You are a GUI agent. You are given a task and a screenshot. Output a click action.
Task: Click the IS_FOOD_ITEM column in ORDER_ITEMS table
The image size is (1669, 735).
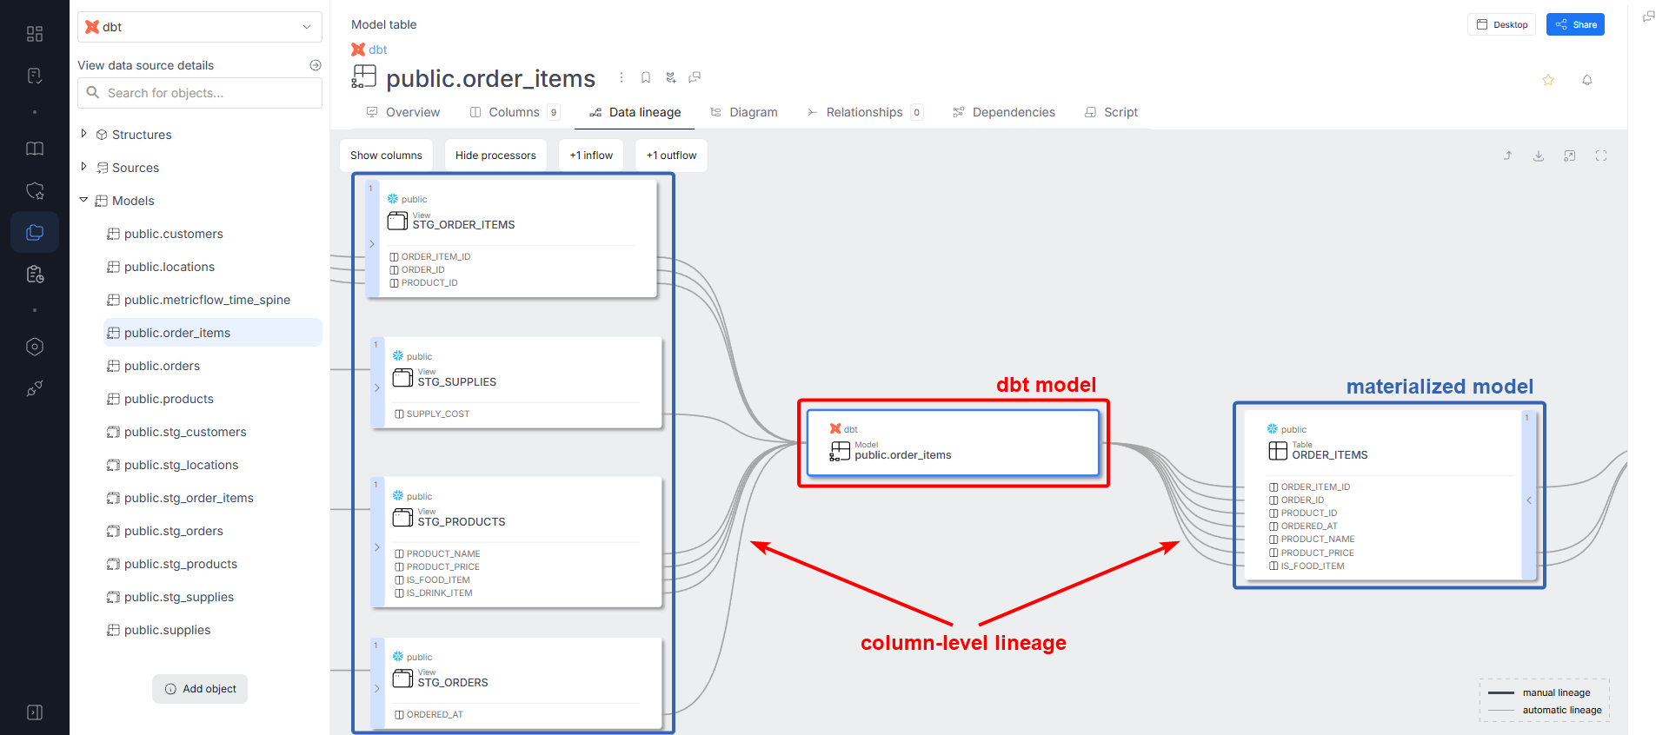[x=1312, y=566]
